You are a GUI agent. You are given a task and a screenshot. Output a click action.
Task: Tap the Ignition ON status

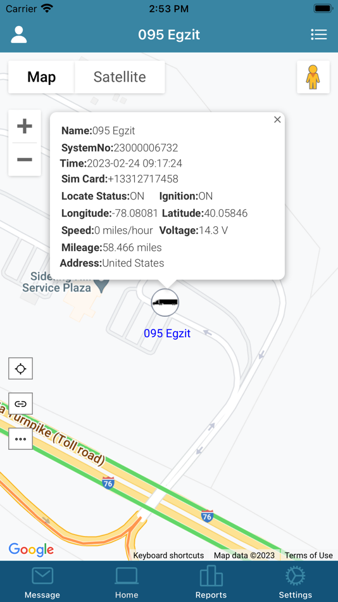(x=185, y=196)
